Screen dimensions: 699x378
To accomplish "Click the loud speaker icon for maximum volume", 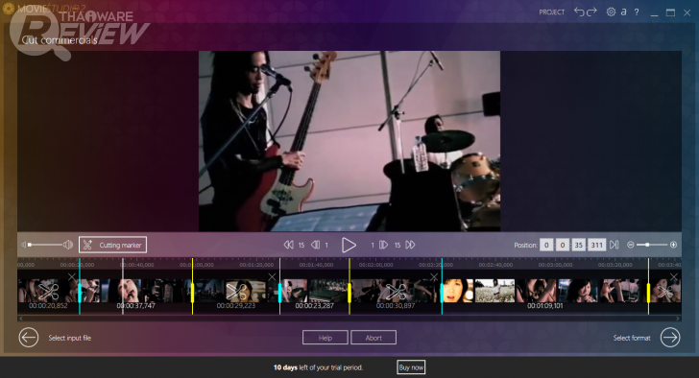I will (68, 245).
